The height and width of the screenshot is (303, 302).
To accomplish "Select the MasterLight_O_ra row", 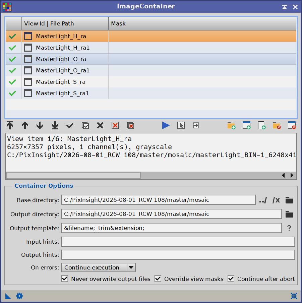I will pyautogui.click(x=151, y=59).
